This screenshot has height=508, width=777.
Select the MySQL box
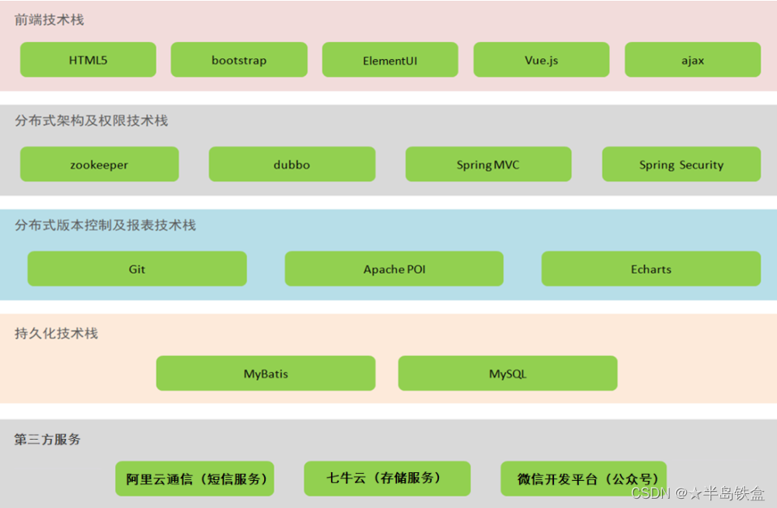click(x=508, y=373)
